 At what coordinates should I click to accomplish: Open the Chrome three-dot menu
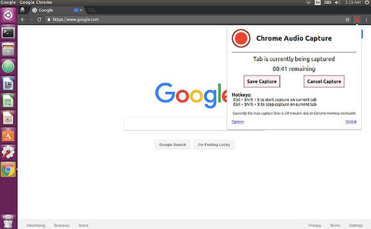tap(366, 20)
